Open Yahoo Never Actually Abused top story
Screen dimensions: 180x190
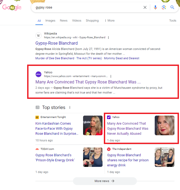click(x=128, y=129)
